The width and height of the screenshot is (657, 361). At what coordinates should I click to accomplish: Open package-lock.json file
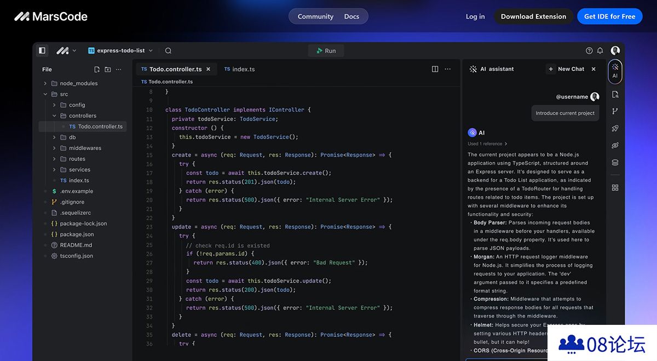click(x=78, y=224)
